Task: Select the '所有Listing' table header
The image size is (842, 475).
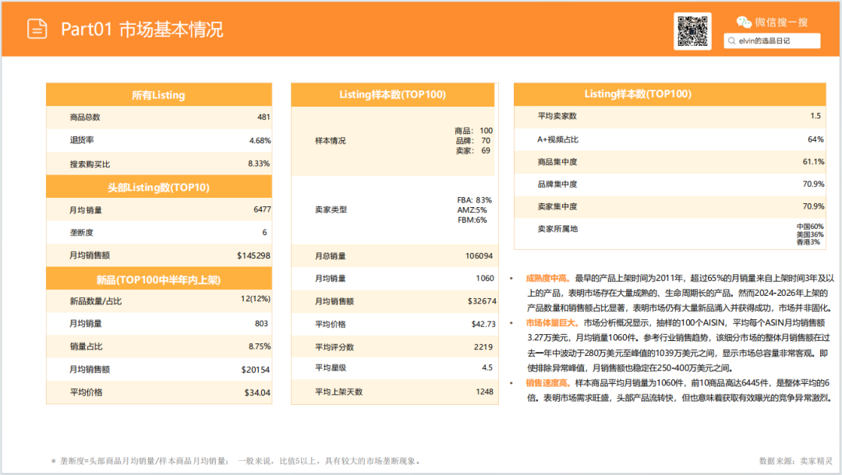Action: (x=159, y=95)
